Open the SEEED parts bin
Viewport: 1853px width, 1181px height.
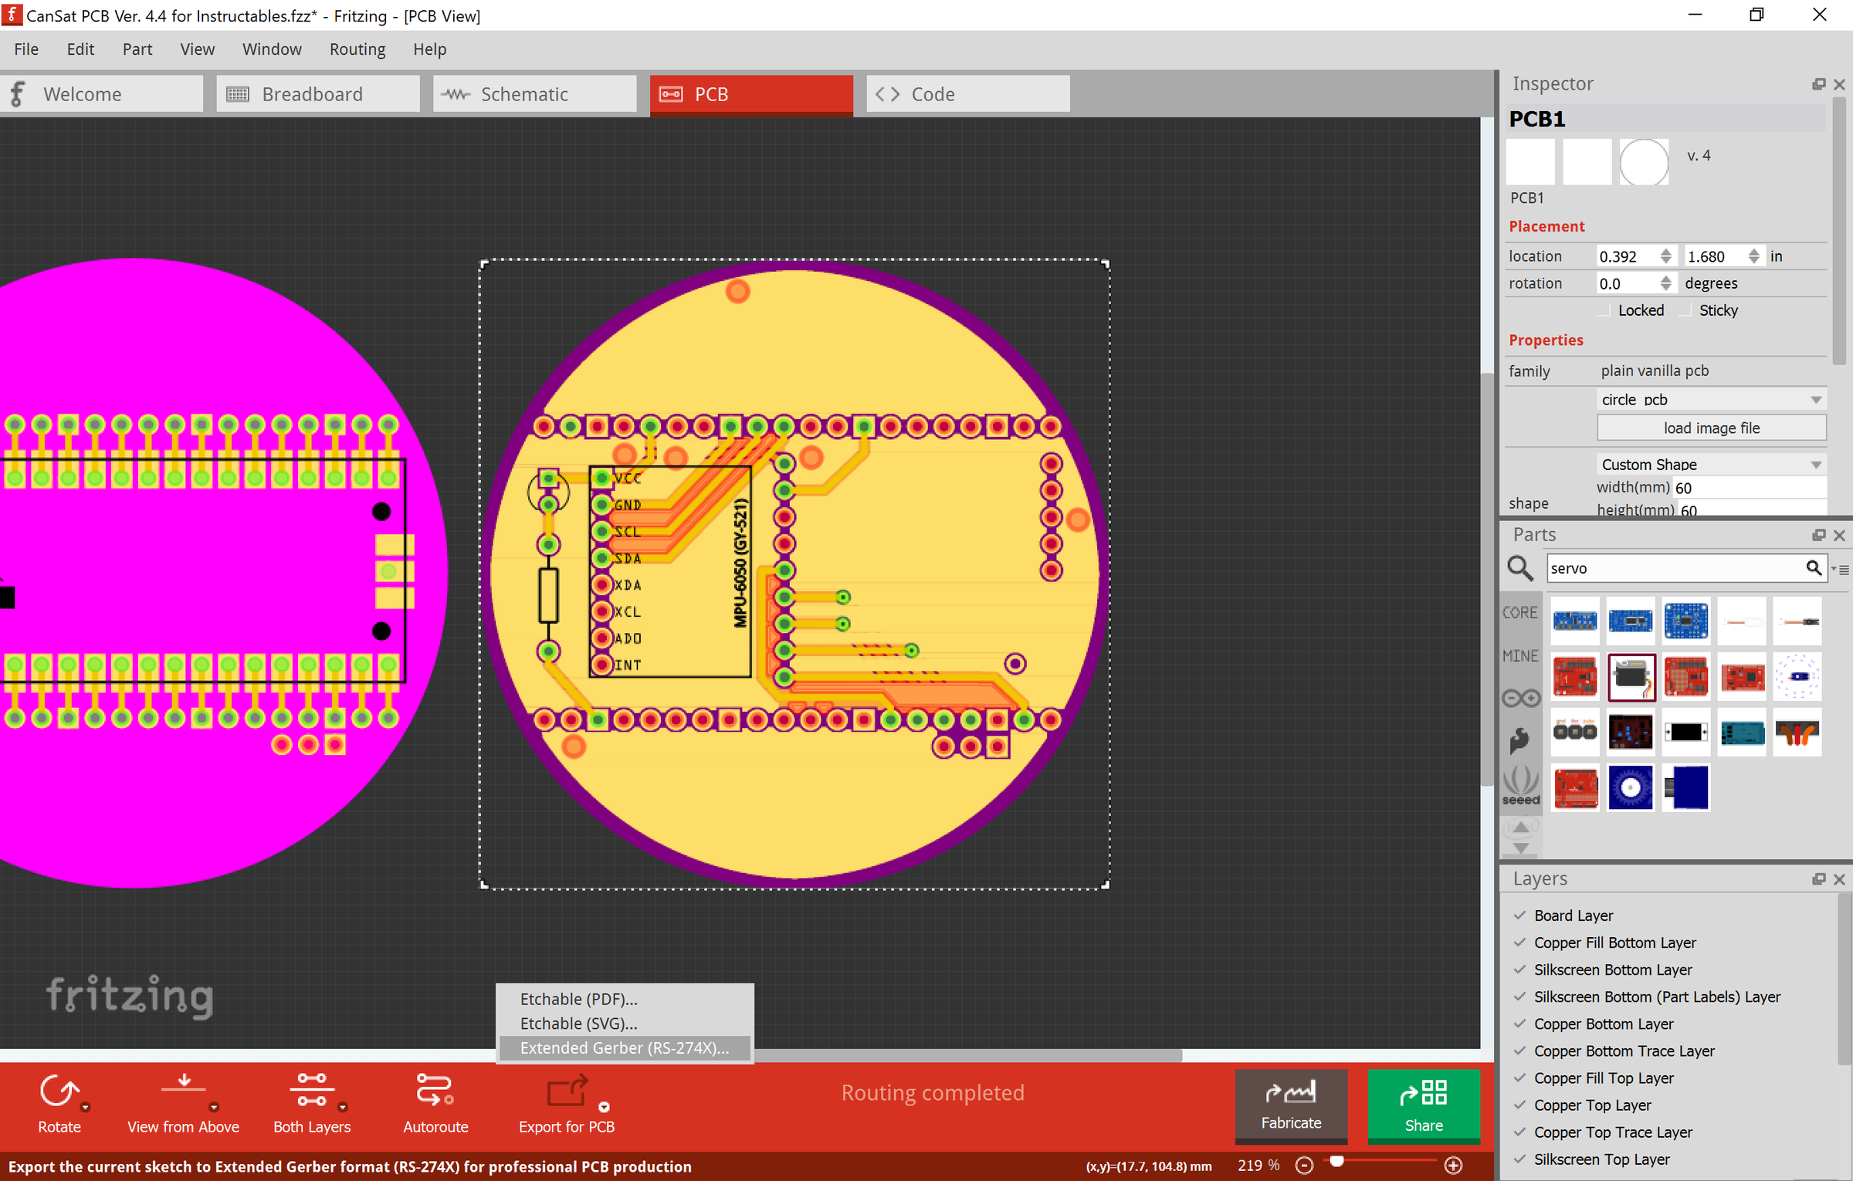(1520, 784)
